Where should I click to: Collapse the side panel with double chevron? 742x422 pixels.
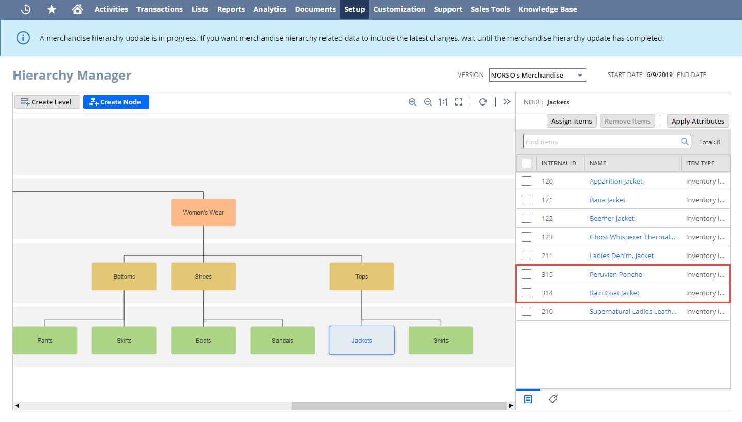[507, 102]
